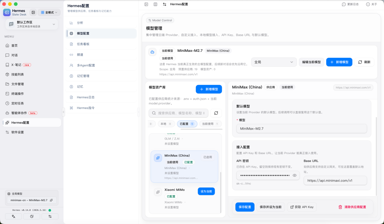
Task: Select 记忆管理 in Hermes配置 list
Action: tap(101, 76)
